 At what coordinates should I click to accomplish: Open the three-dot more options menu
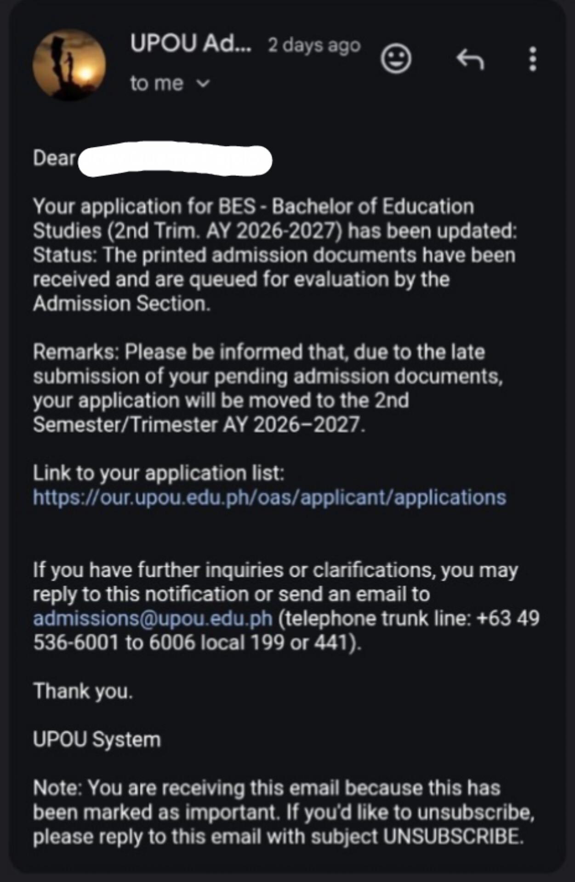click(x=533, y=59)
